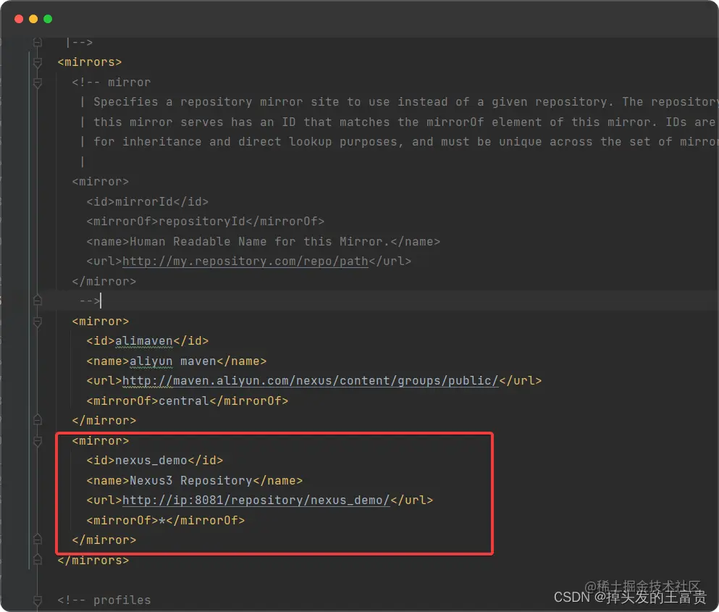Click the '<!-- profiles' comment text
719x612 pixels.
[x=104, y=600]
